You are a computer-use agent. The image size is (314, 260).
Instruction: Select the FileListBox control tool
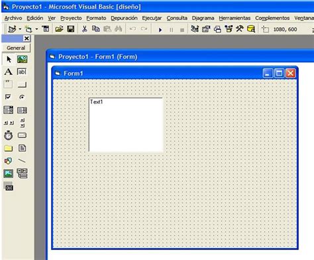pyautogui.click(x=22, y=148)
